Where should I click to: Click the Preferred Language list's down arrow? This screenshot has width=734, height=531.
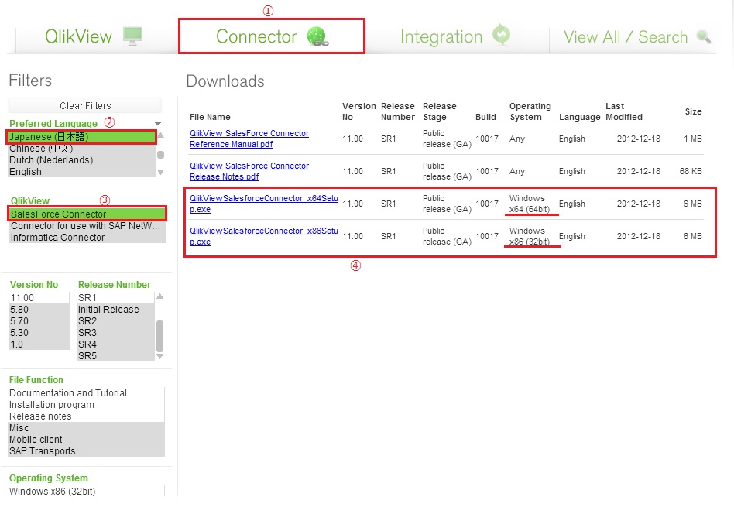(160, 172)
